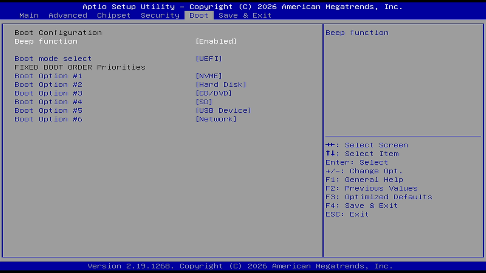Change the [Network] boot option value
Screen dimensions: 486x273
click(x=216, y=119)
